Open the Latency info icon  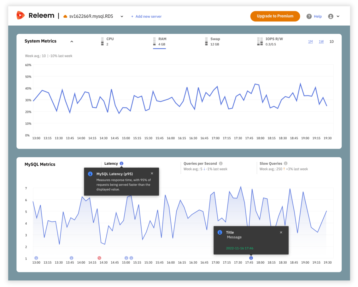tap(121, 163)
